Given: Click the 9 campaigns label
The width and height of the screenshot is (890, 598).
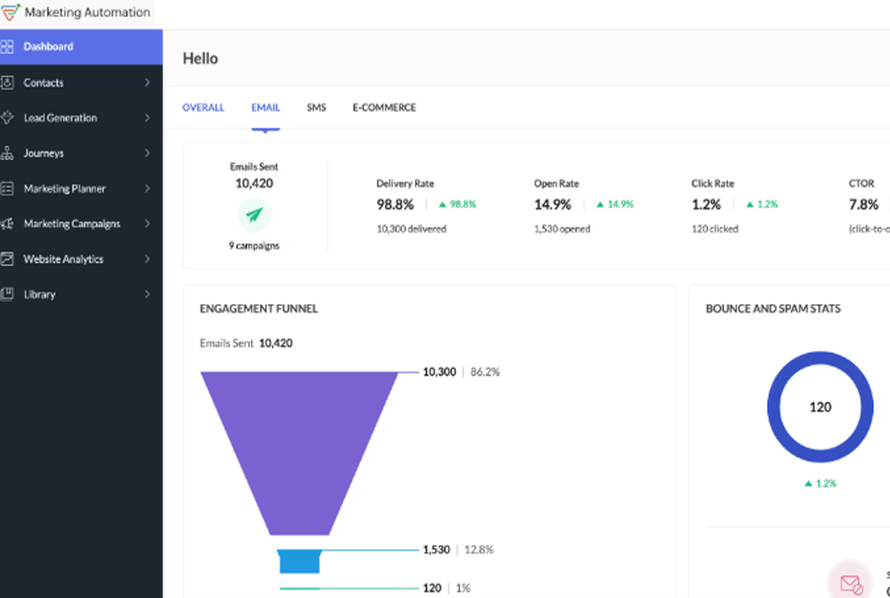Looking at the screenshot, I should (255, 245).
